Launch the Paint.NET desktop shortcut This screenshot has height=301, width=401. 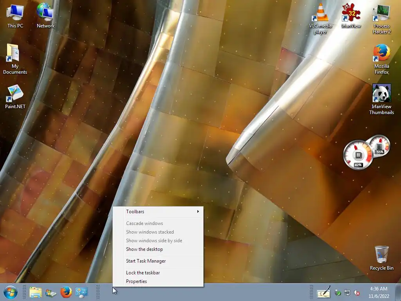click(15, 97)
